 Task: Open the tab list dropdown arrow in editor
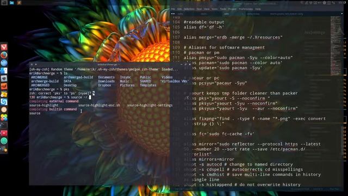(342, 14)
